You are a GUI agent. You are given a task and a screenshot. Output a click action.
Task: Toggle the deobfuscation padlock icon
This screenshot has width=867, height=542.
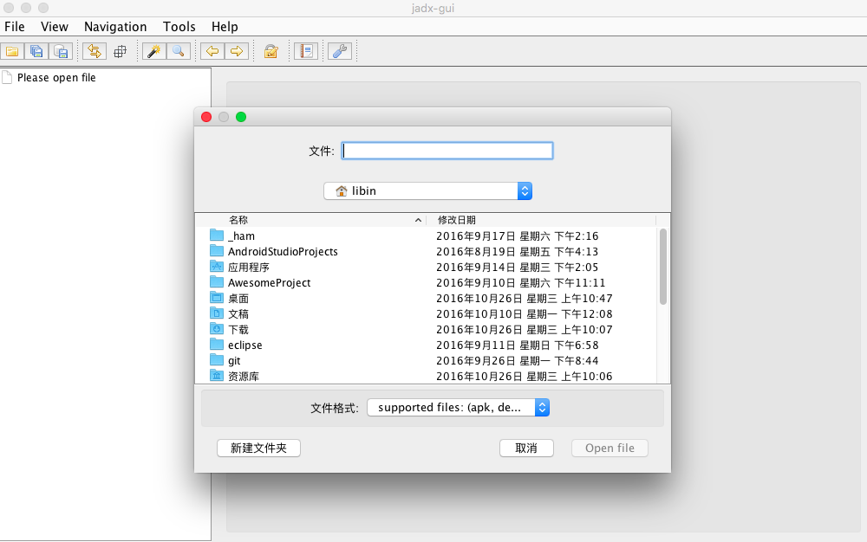[x=271, y=51]
